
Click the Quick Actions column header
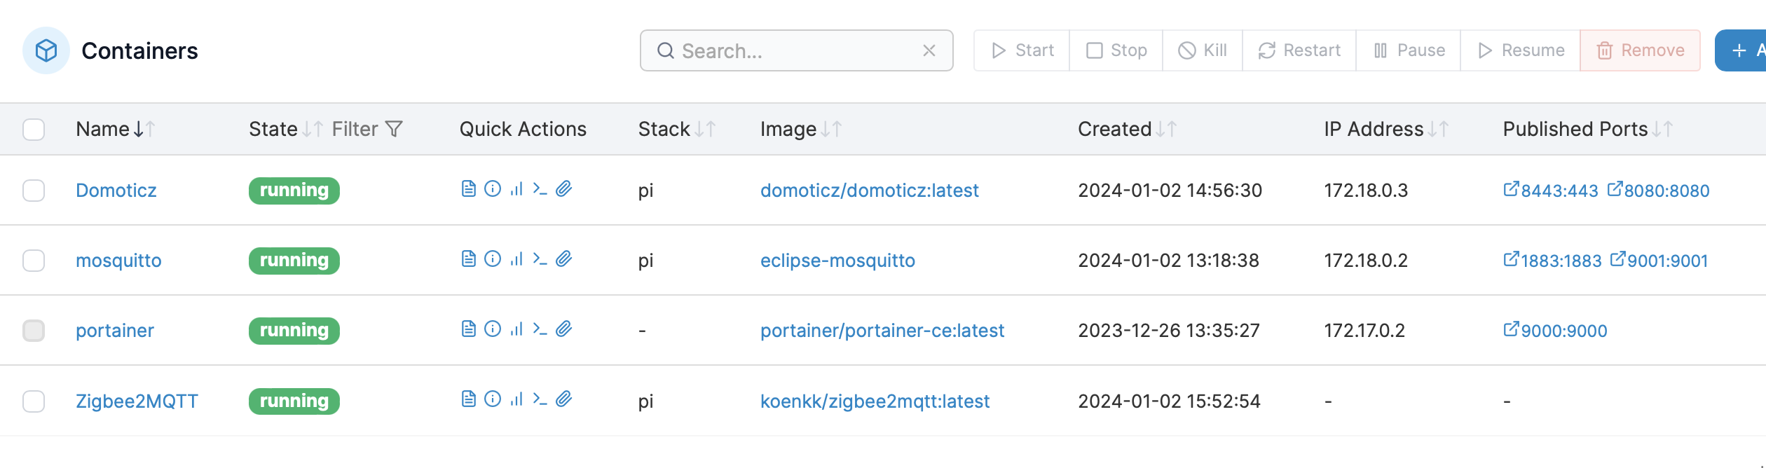pyautogui.click(x=523, y=129)
